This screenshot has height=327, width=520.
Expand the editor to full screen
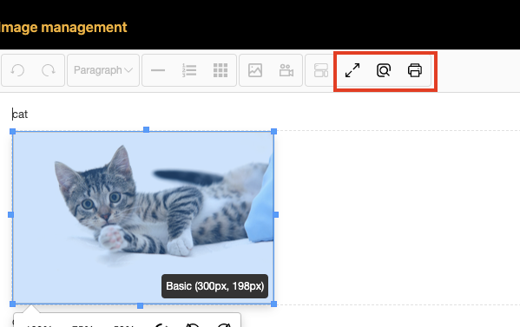coord(352,70)
